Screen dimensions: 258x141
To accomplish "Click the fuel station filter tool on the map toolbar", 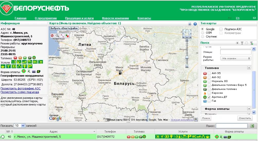I will (x=67, y=36).
